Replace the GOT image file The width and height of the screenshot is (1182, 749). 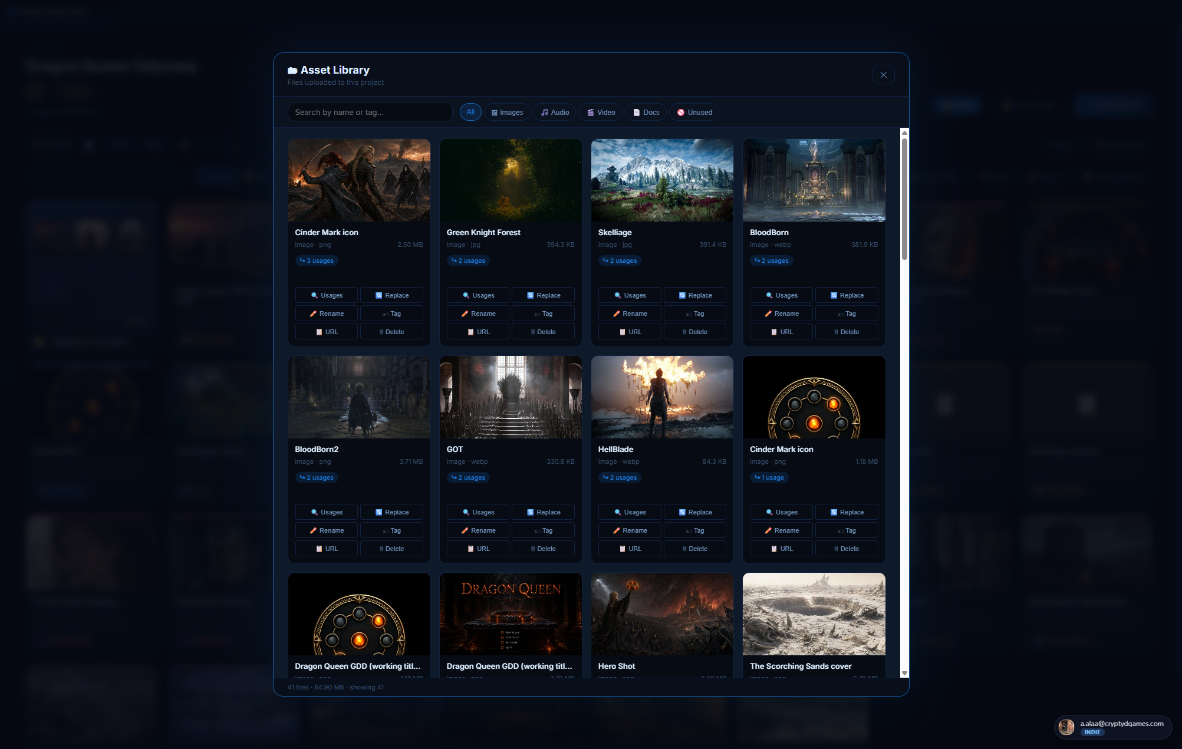coord(543,512)
